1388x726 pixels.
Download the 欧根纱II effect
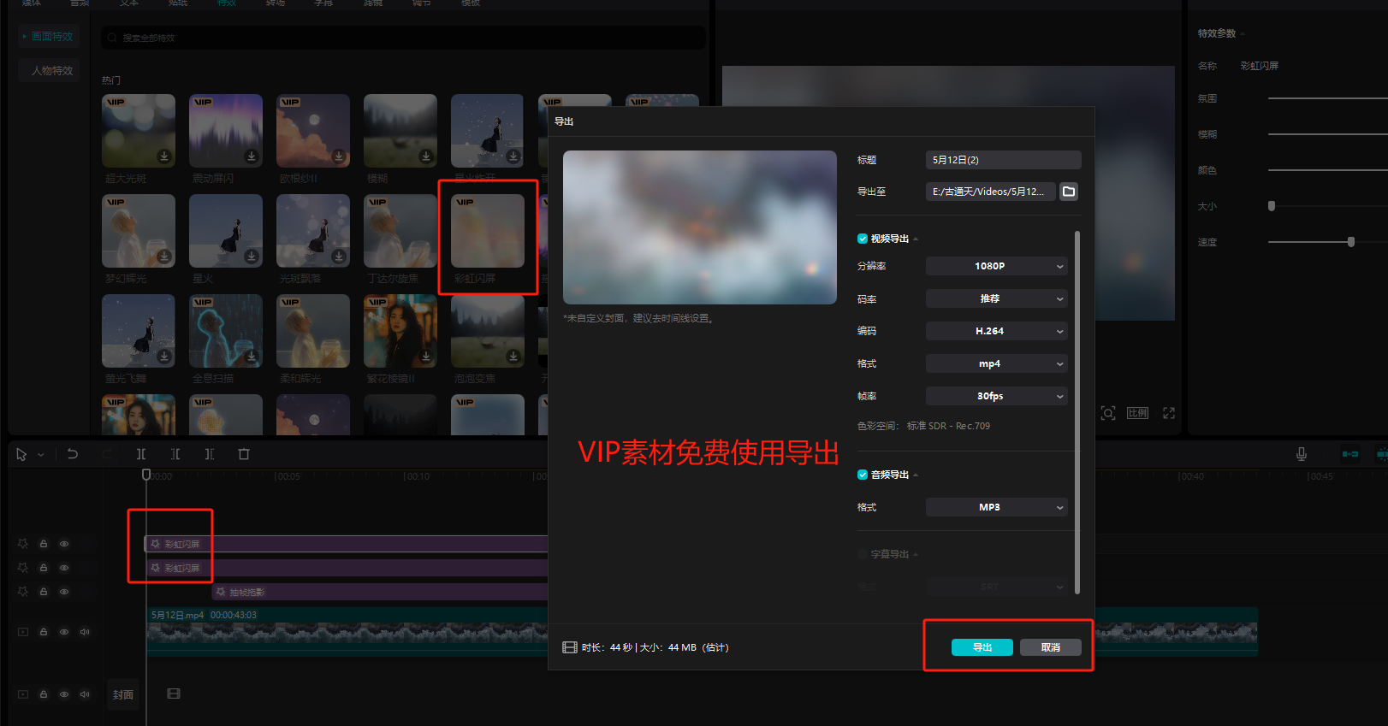(x=339, y=156)
